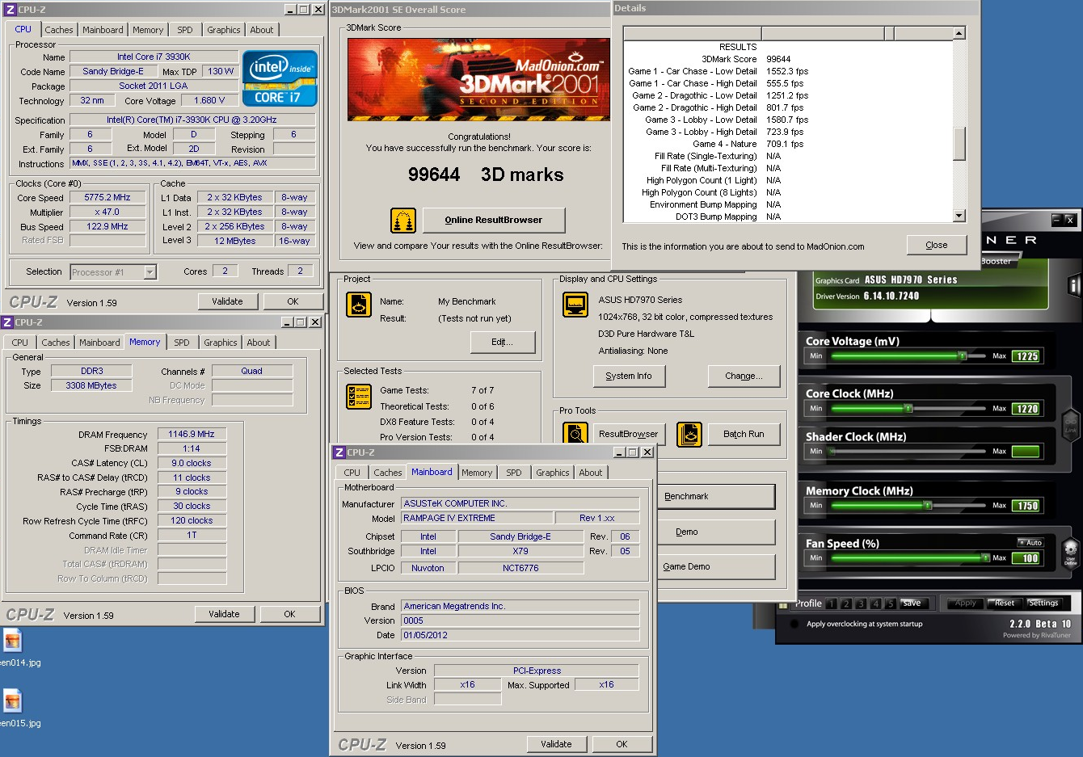
Task: Enable Apply overclocking at system startup
Action: 794,624
